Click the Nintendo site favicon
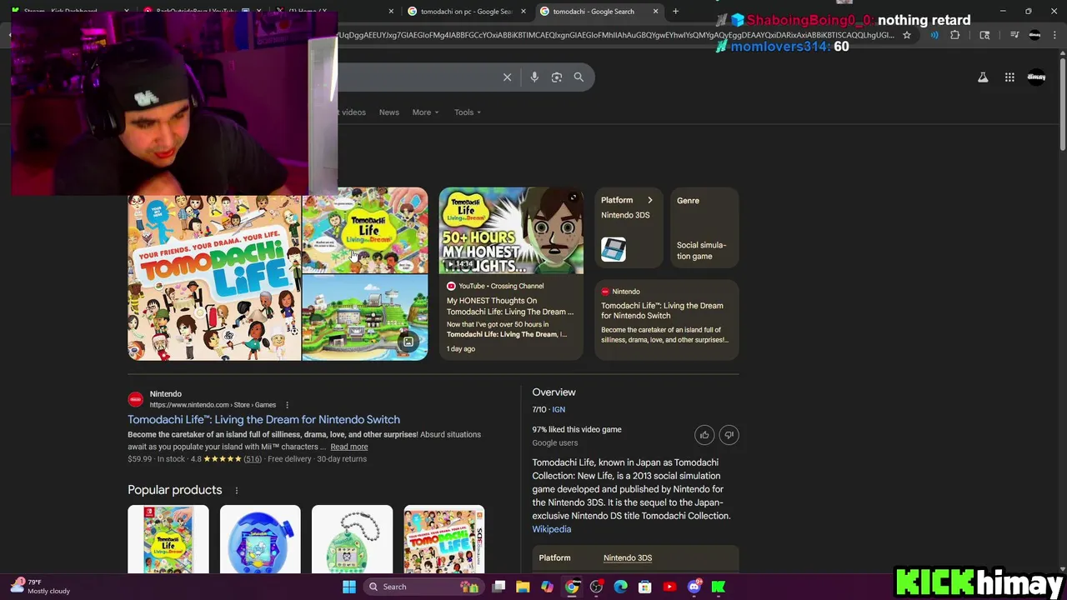Screen dimensions: 1067x600 coord(135,399)
